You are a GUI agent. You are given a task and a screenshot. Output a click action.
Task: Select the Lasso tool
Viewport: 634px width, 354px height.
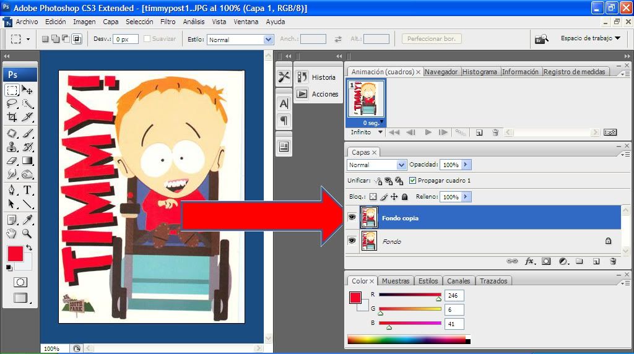tap(12, 104)
